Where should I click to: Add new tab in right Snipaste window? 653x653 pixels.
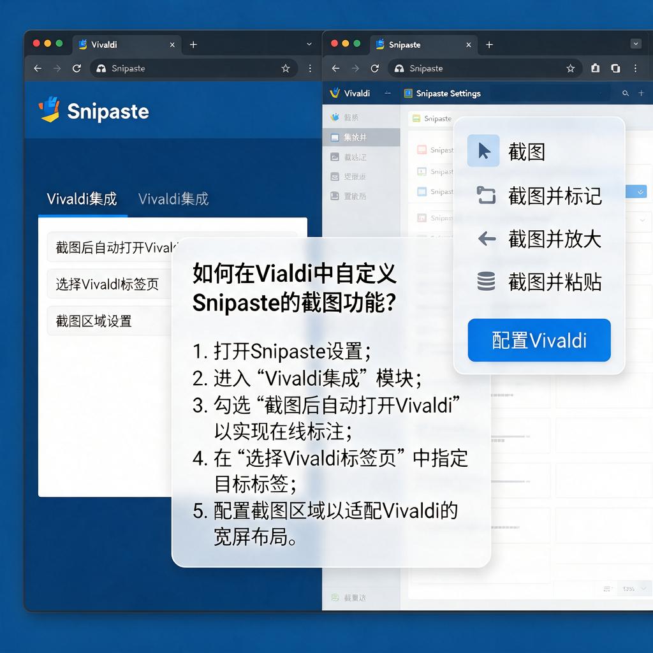489,45
